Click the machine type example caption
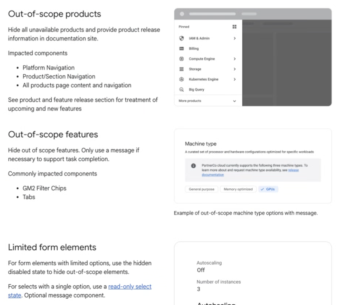 coord(246,213)
